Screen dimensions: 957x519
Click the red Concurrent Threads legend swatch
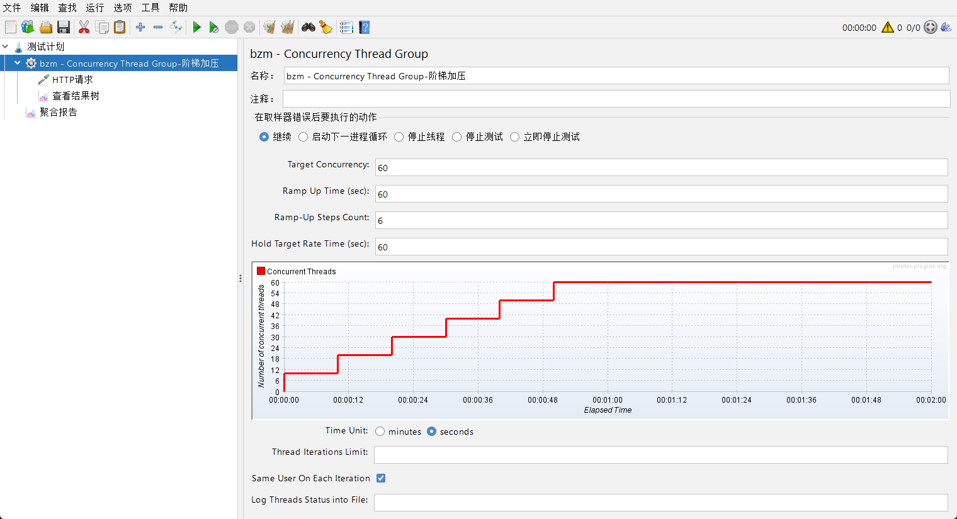click(x=261, y=271)
